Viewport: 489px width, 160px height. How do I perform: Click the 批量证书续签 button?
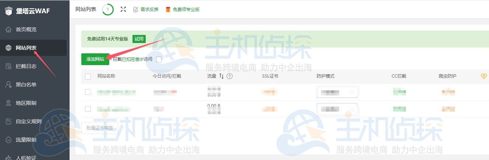point(100,128)
